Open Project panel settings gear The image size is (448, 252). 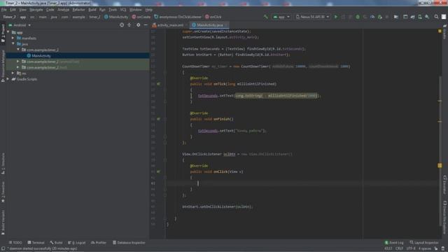coord(139,25)
